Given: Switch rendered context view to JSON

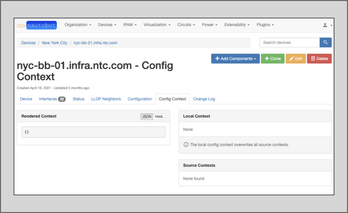Looking at the screenshot, I should (x=146, y=117).
